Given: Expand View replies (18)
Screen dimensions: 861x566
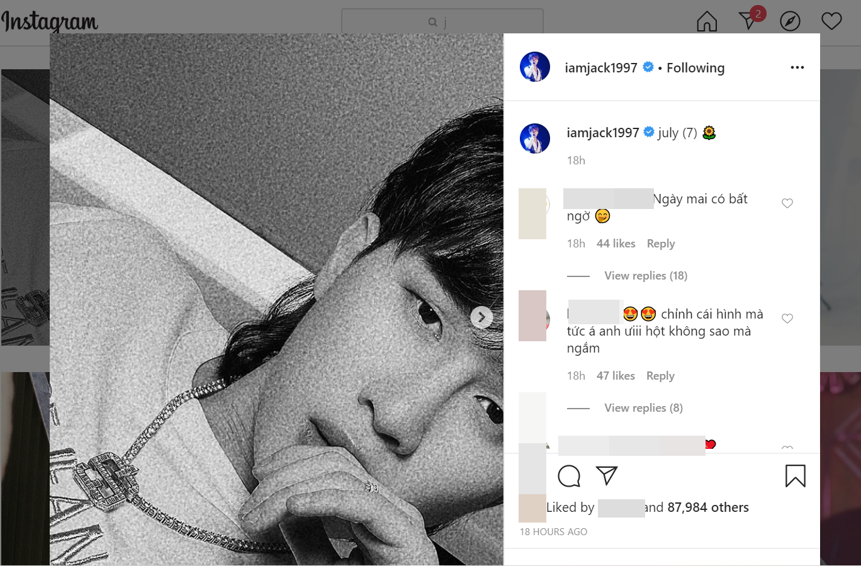Looking at the screenshot, I should click(x=646, y=276).
